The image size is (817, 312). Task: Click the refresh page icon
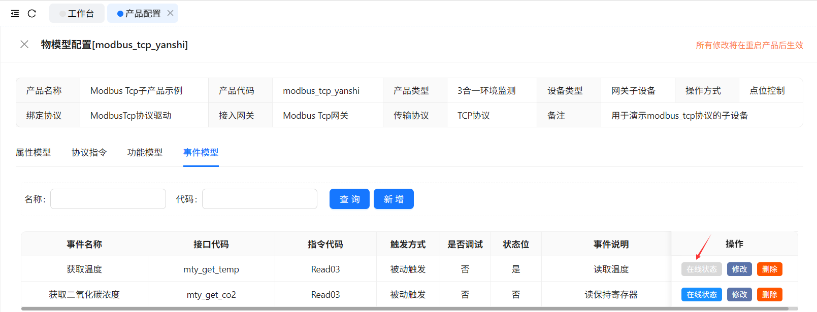(x=32, y=14)
